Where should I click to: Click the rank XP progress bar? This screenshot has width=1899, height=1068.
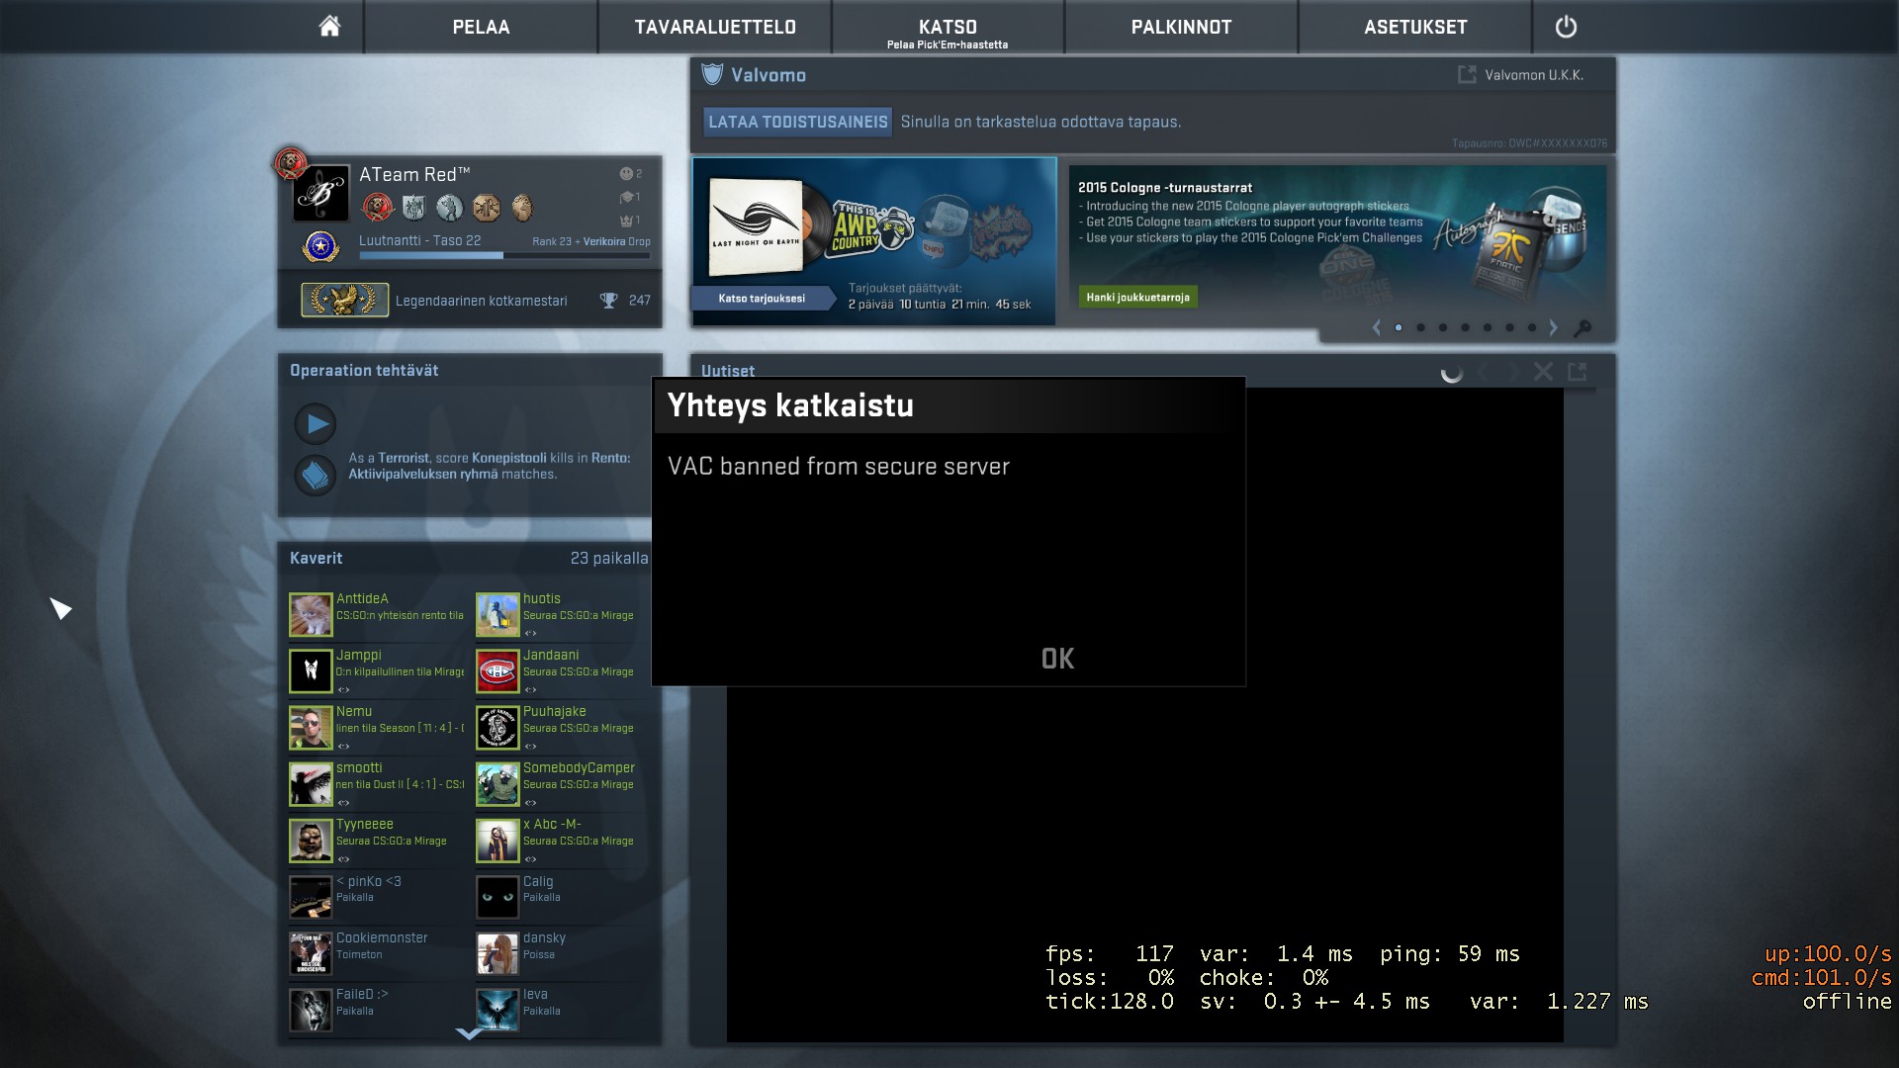504,255
